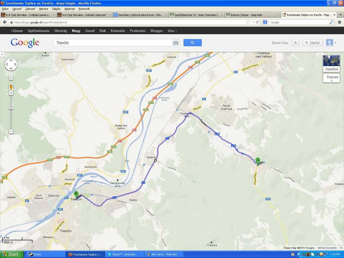Image resolution: width=344 pixels, height=258 pixels.
Task: Expand the Doprava traffic dropdown
Action: pyautogui.click(x=332, y=78)
